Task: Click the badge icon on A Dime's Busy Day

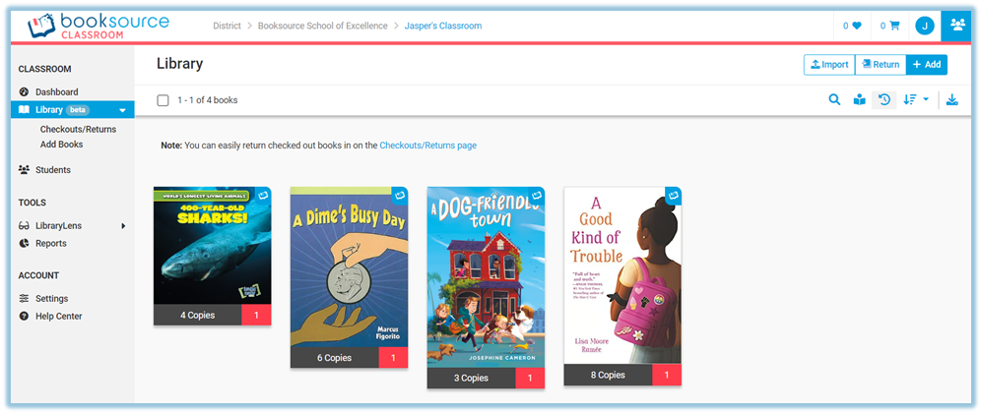Action: pos(400,196)
